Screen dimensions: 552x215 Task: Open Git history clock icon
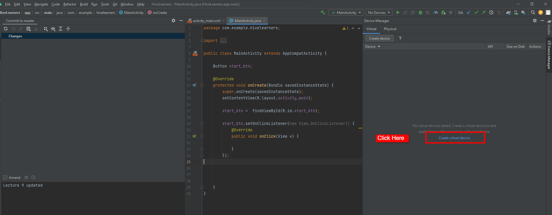coord(491,12)
